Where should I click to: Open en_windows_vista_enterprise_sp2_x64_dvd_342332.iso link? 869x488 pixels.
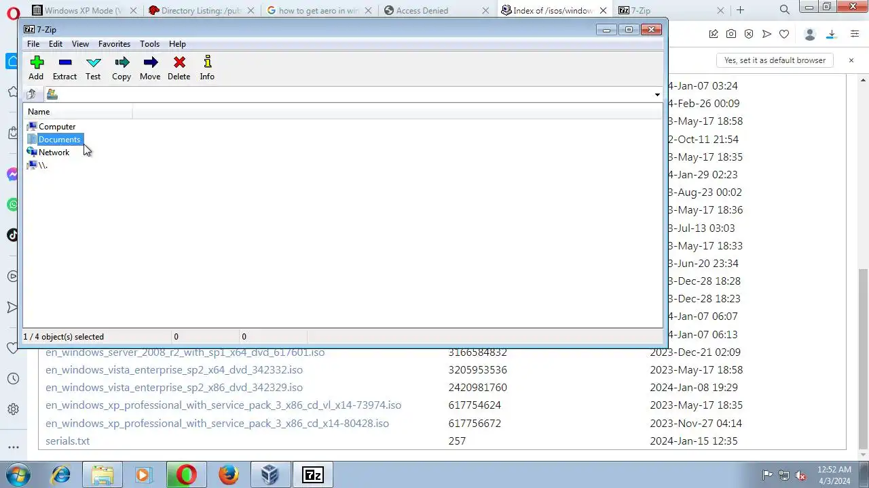pos(174,370)
